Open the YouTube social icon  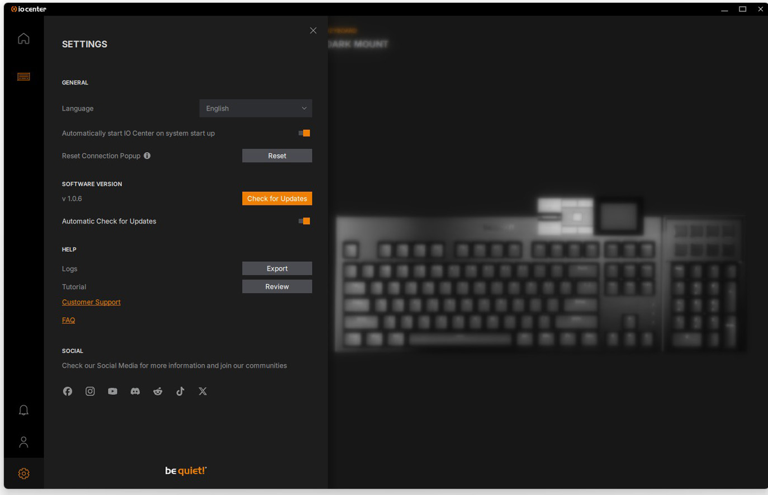113,392
